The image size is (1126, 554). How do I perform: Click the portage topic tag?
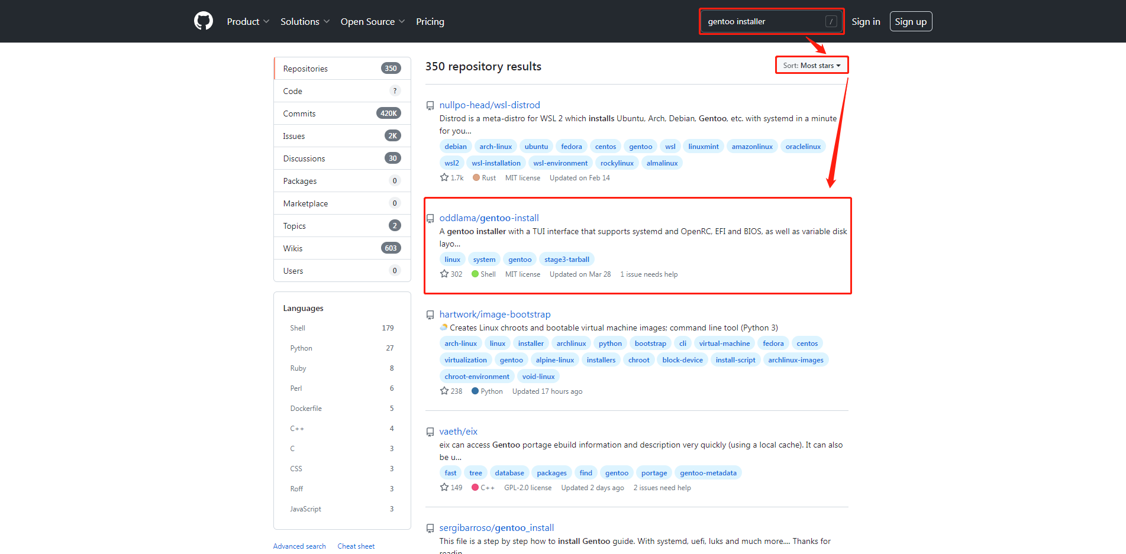click(x=654, y=473)
